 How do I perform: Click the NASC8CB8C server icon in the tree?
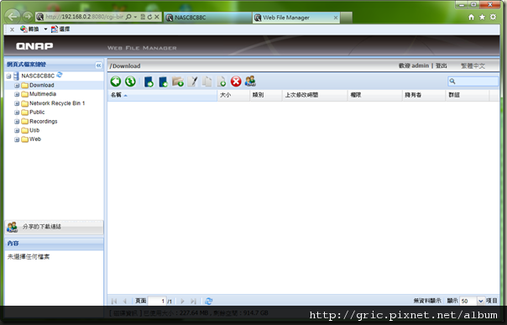click(16, 76)
